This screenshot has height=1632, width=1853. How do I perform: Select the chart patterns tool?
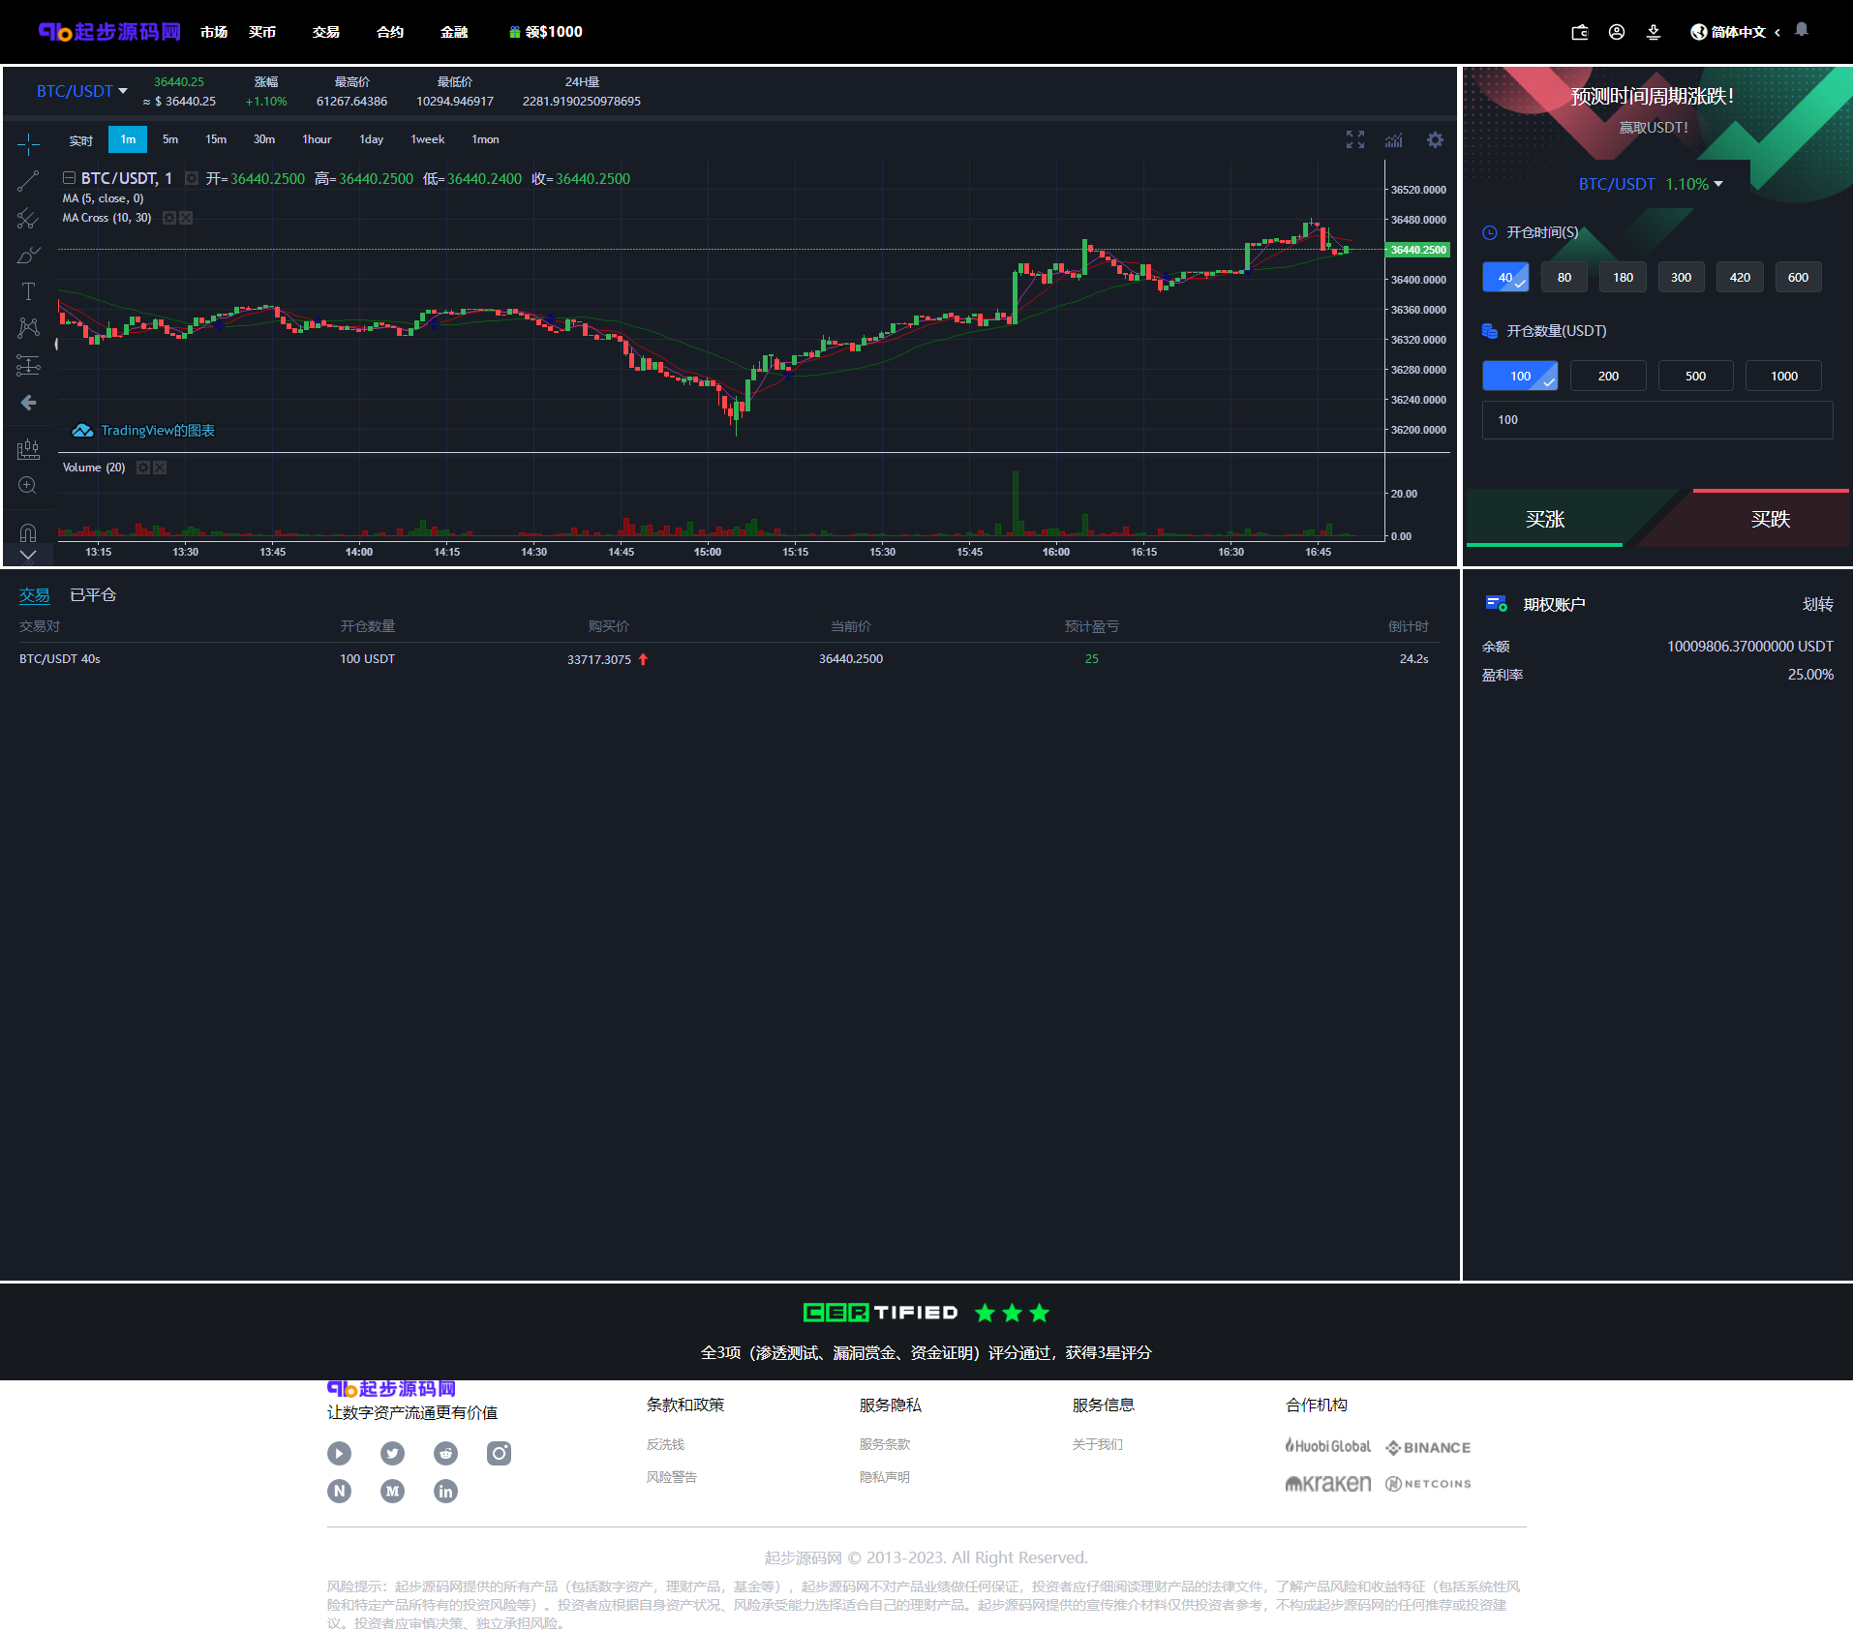pos(28,328)
